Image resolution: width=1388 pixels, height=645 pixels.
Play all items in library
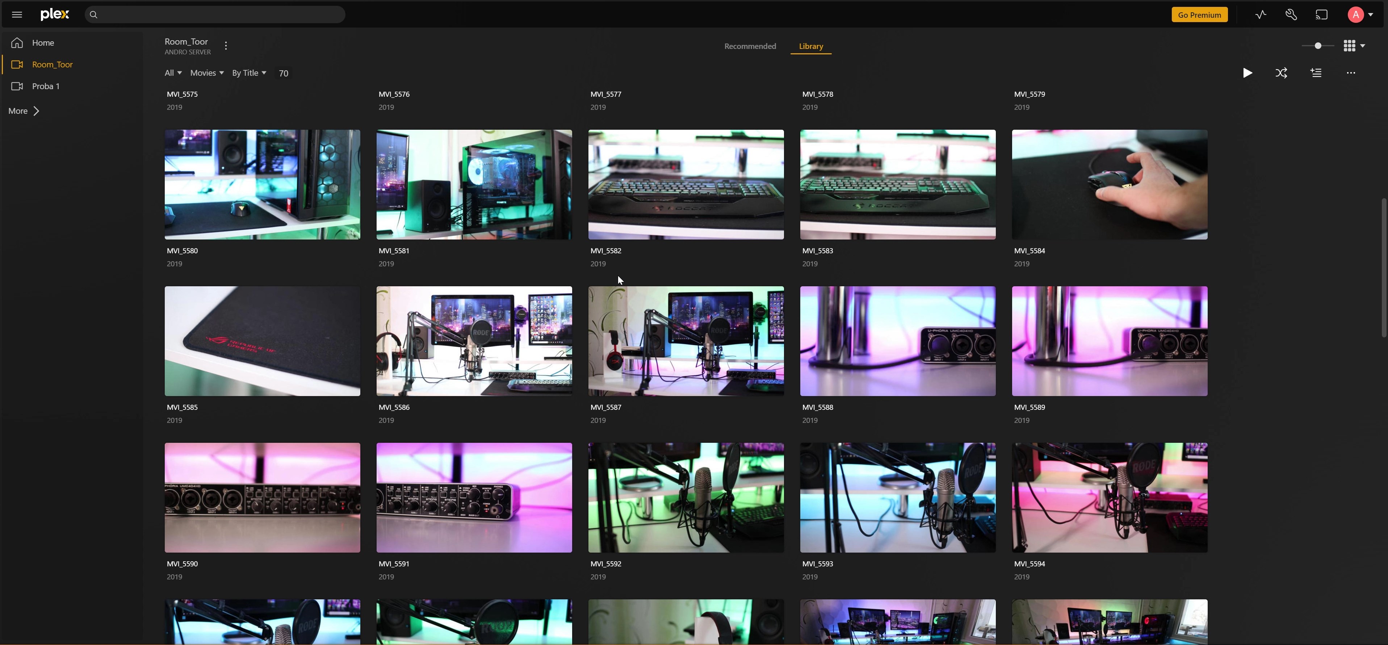coord(1247,73)
